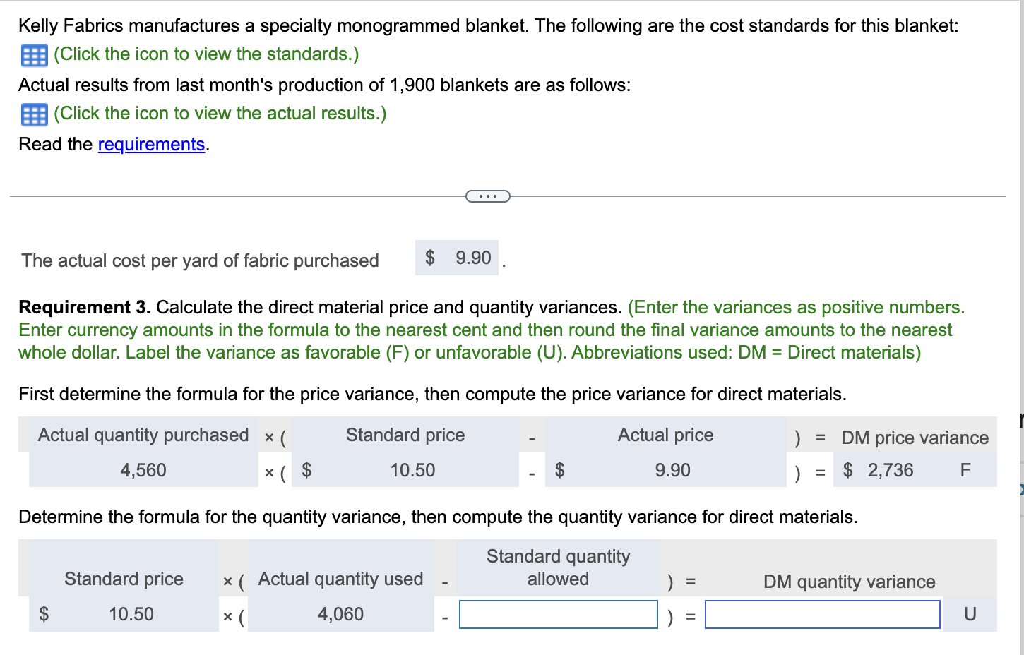Screen dimensions: 1024x655
Task: Click the 4,560 quantity purchased field
Action: 143,470
